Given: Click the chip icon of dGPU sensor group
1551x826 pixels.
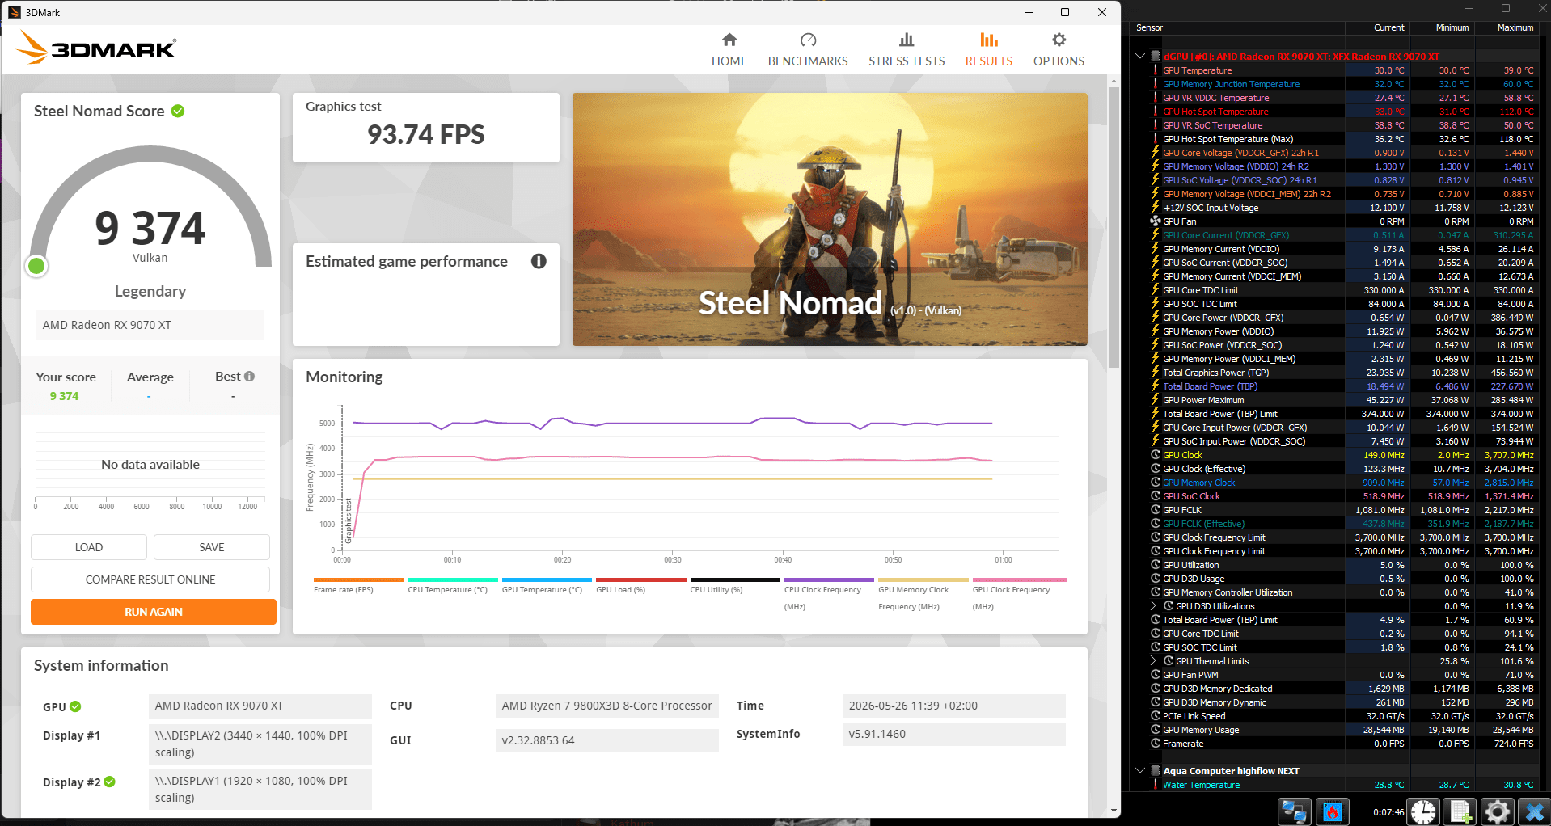Looking at the screenshot, I should point(1156,56).
